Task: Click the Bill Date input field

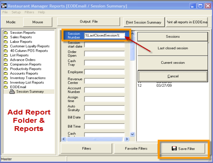Action: [104, 117]
